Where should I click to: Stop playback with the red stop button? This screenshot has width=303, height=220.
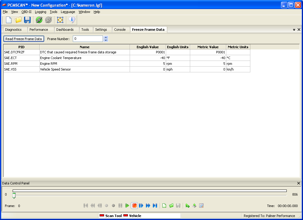coord(134,206)
